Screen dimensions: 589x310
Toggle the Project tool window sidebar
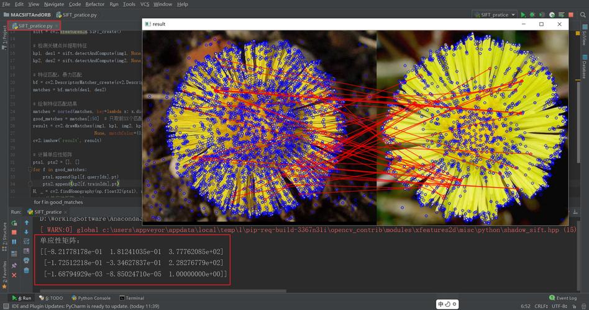coord(4,37)
